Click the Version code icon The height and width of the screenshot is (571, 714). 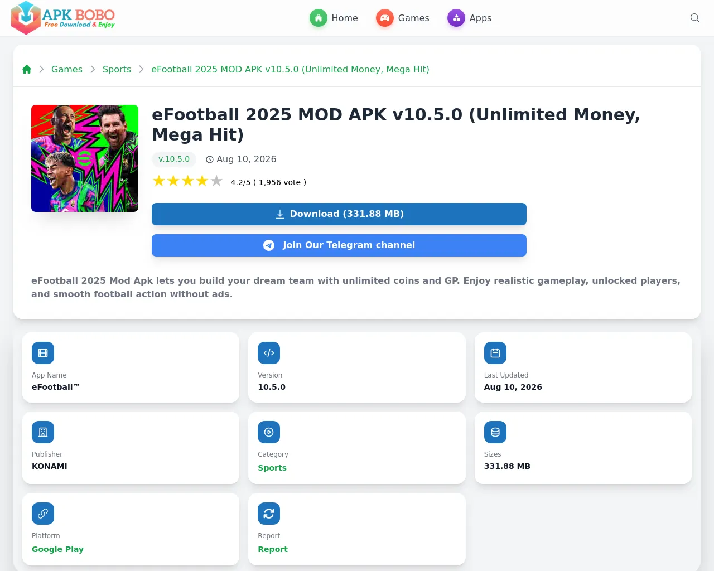(269, 353)
